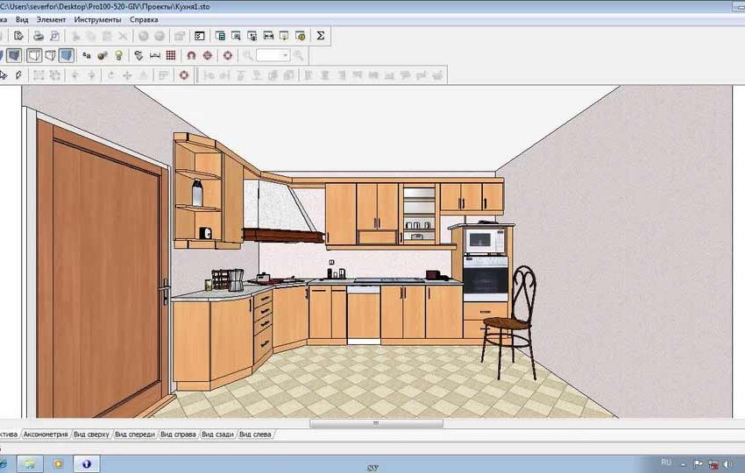Switch to the Аксонометрия view tab
The height and width of the screenshot is (473, 745).
click(x=45, y=434)
